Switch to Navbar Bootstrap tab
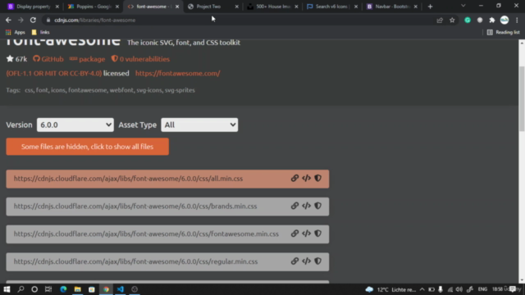Screen dimensions: 525x295 coord(392,7)
